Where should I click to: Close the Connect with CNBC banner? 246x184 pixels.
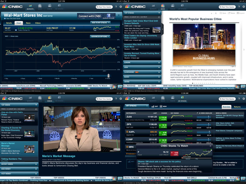[119, 15]
